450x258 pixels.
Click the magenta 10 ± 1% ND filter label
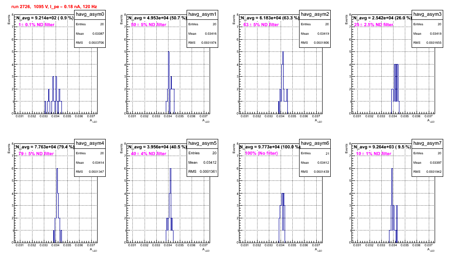(x=374, y=154)
